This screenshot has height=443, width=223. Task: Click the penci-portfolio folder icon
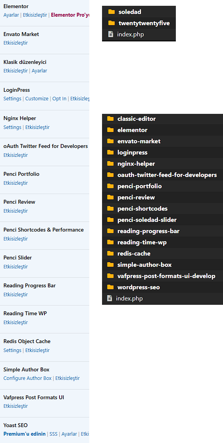click(x=110, y=186)
